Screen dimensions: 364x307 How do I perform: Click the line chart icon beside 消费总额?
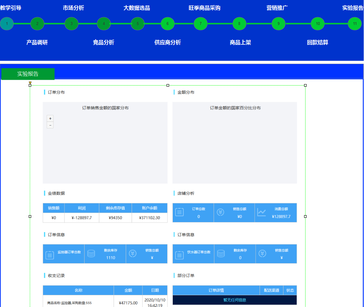tap(261, 212)
